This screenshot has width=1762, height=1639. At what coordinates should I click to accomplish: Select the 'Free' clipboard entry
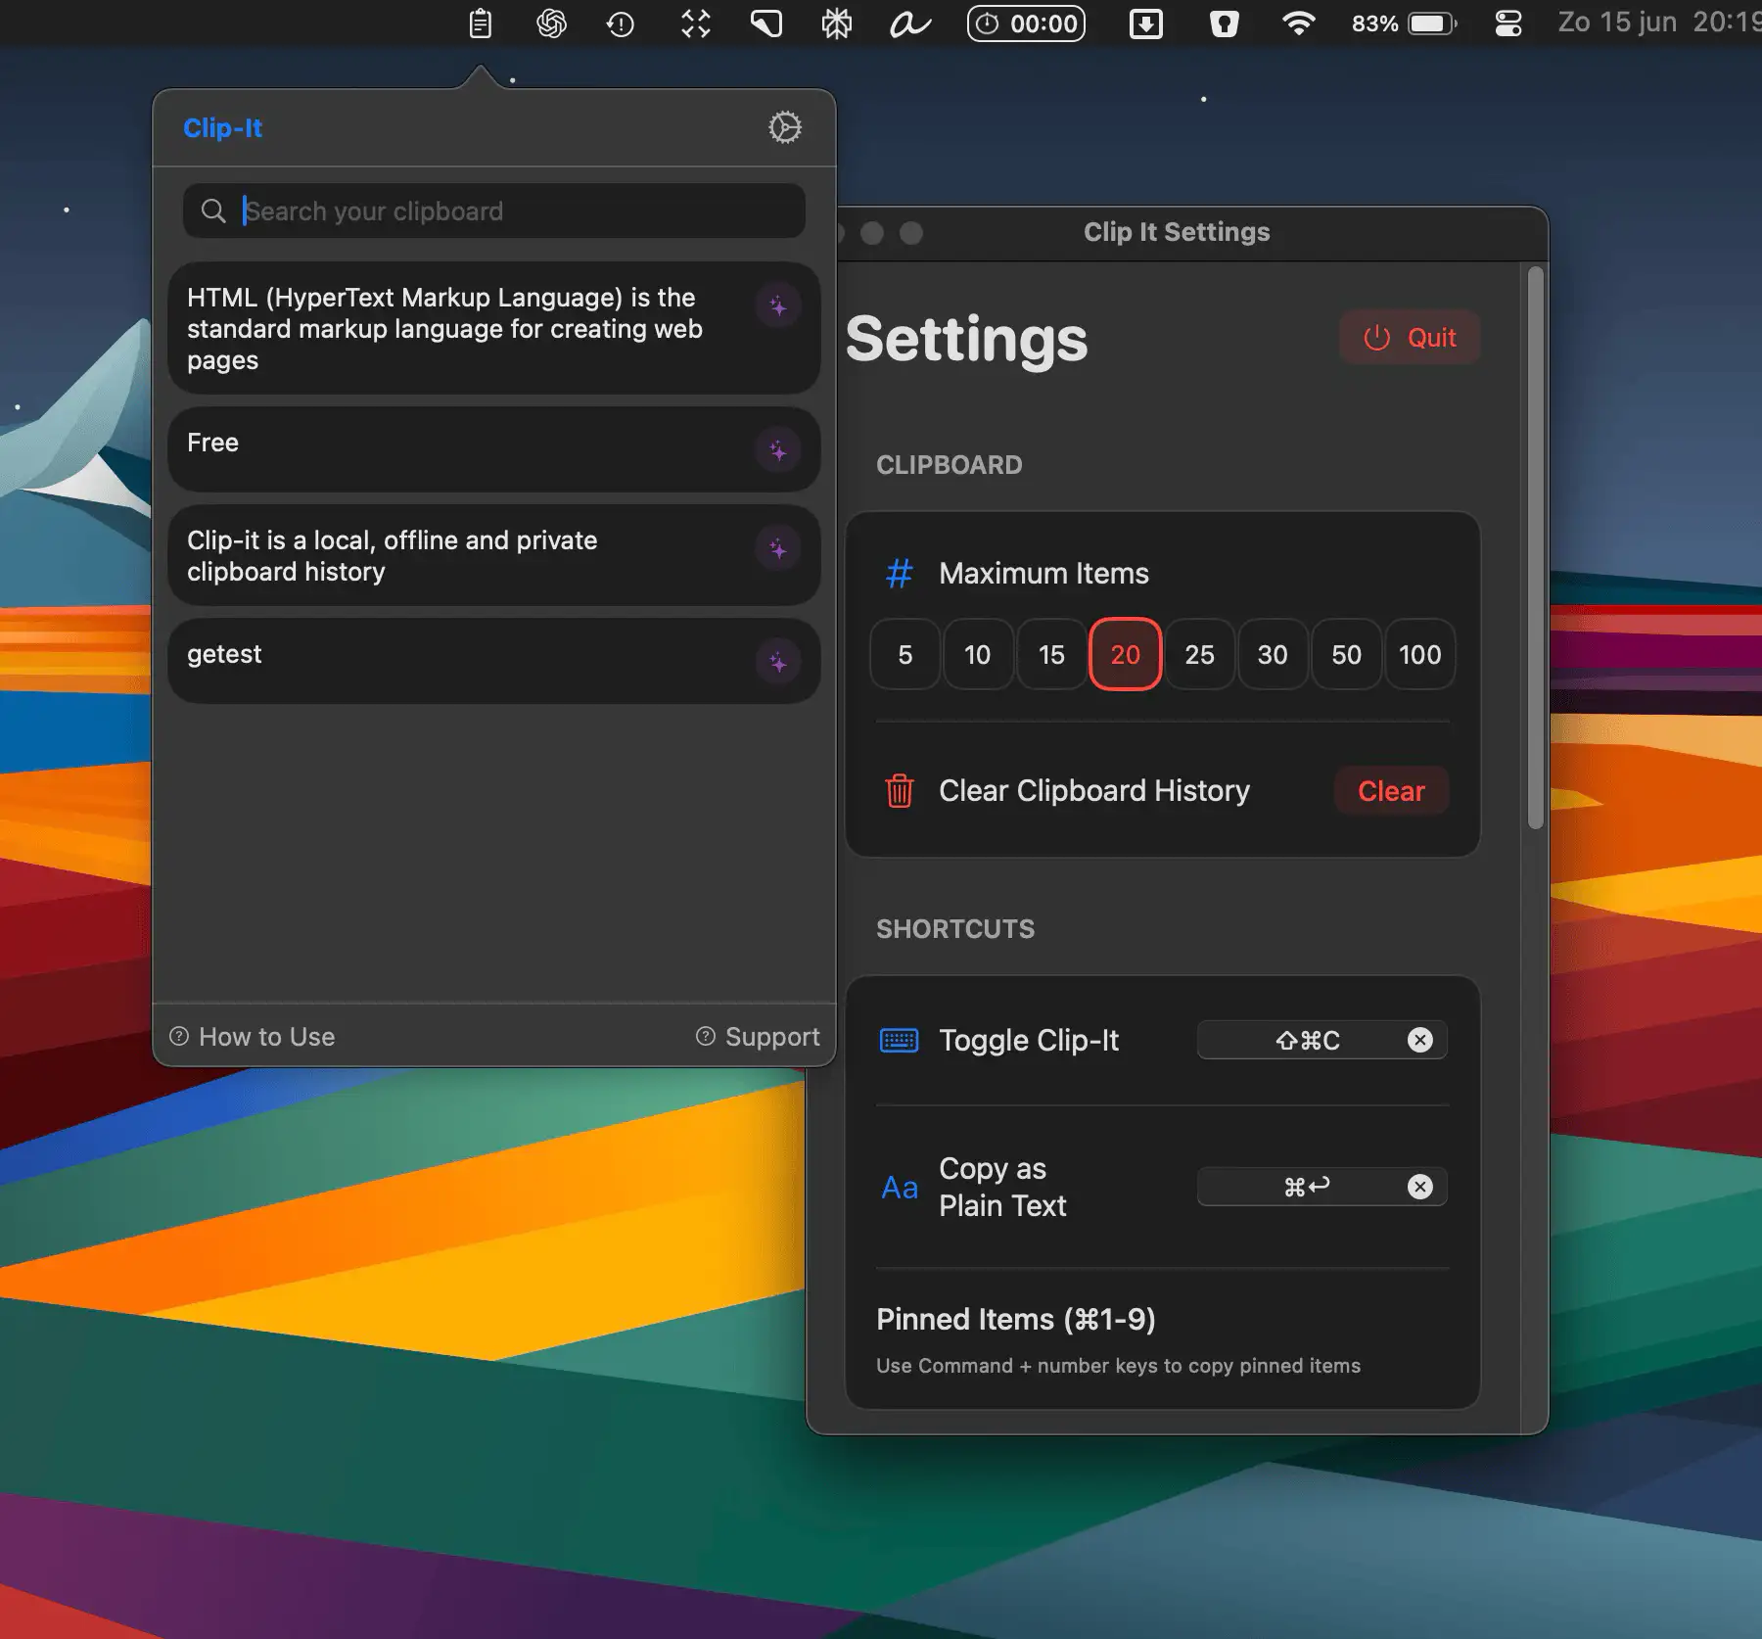pyautogui.click(x=494, y=449)
